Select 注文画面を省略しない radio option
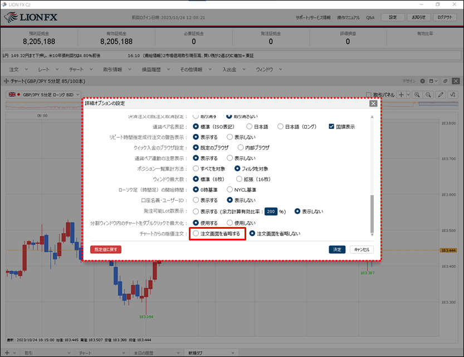Viewport: 464px width, 357px height. (x=252, y=234)
